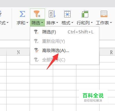Click the Sum sigma icon
The height and width of the screenshot is (111, 115).
coord(22,14)
